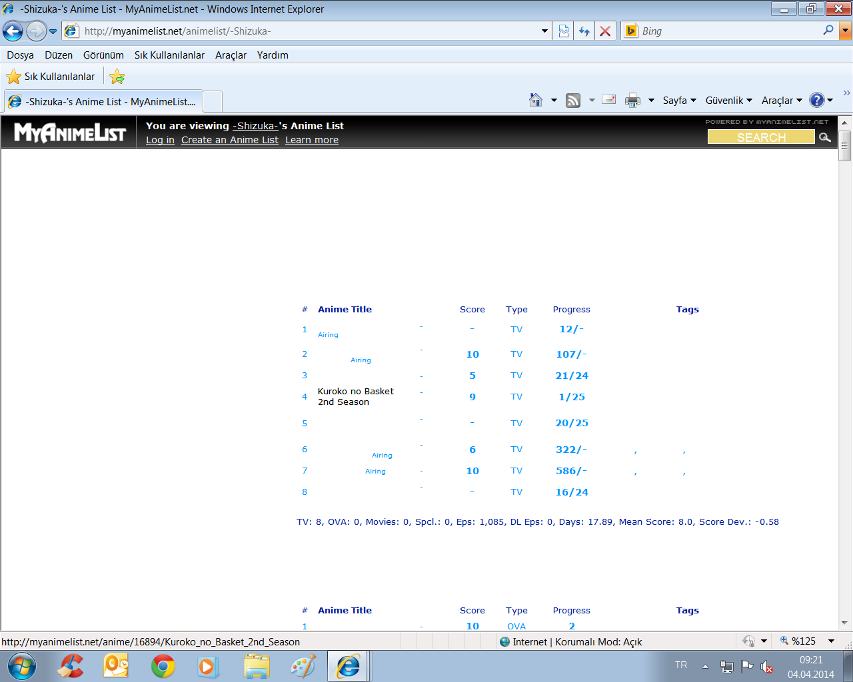Click the page scrollbar down arrow
The image size is (853, 682).
tap(845, 623)
